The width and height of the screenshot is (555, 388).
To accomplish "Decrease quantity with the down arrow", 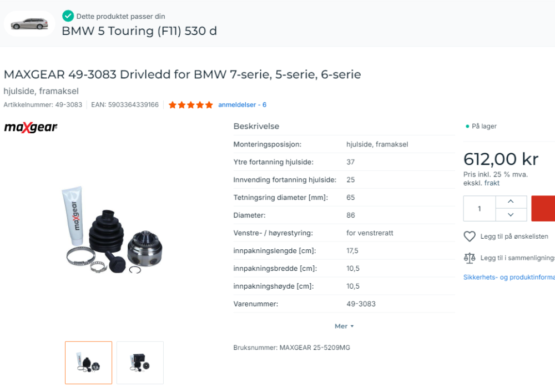I will pyautogui.click(x=510, y=215).
